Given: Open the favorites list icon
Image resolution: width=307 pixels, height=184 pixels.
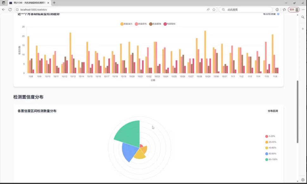Looking at the screenshot, I should [284, 10].
